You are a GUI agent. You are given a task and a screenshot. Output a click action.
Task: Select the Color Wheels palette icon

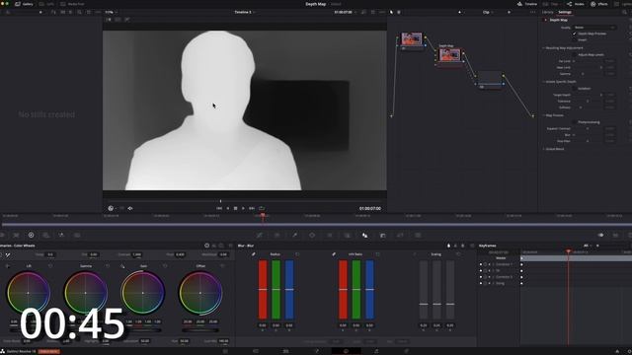31,235
